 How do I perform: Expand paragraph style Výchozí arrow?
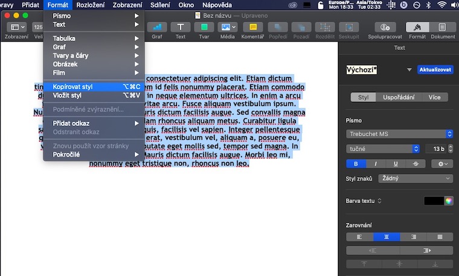(x=409, y=69)
